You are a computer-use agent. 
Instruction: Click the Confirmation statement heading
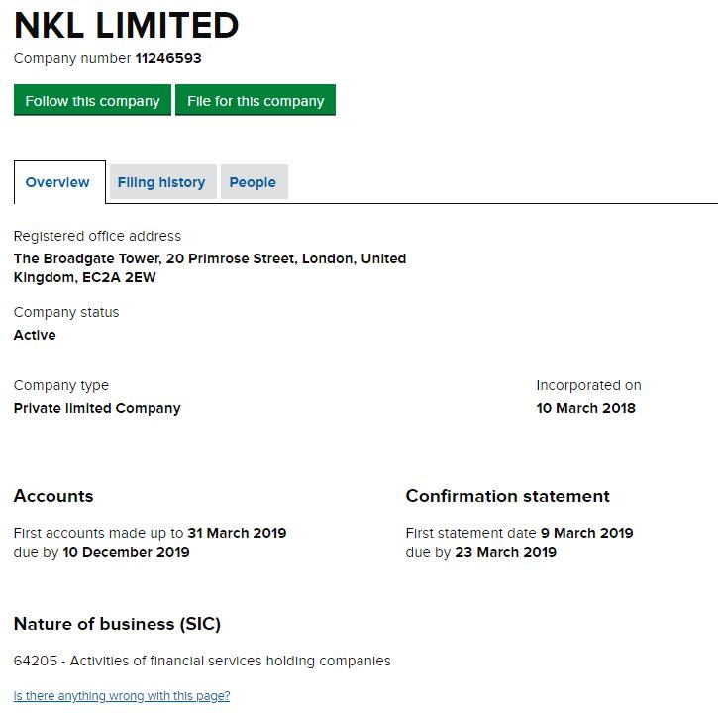507,496
